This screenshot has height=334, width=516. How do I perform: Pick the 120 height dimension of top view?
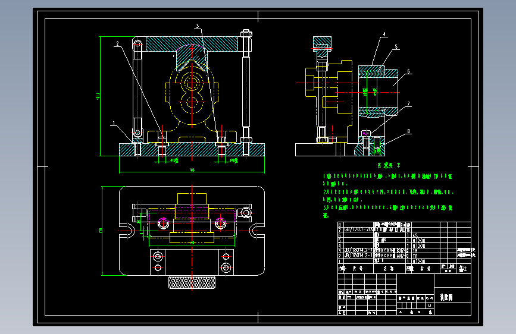pos(101,231)
